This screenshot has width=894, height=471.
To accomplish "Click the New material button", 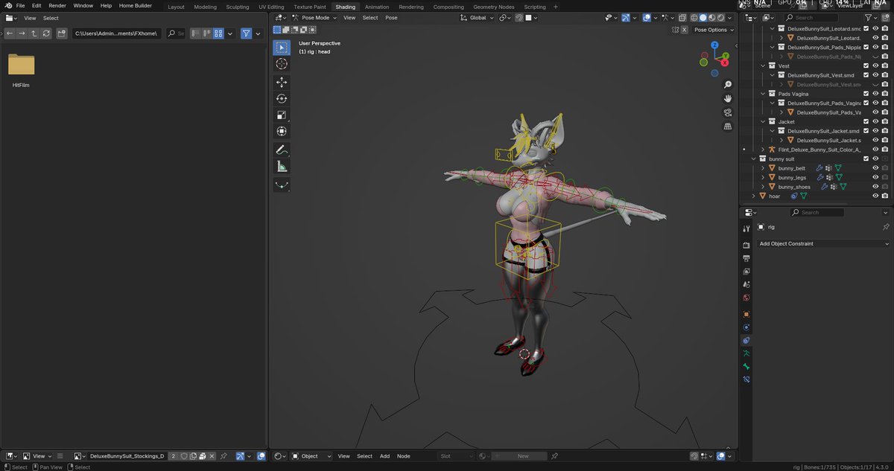I will 523,456.
